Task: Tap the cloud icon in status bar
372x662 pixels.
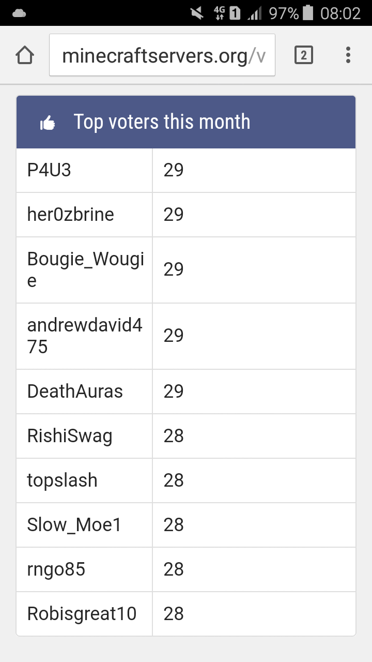Action: [x=19, y=13]
